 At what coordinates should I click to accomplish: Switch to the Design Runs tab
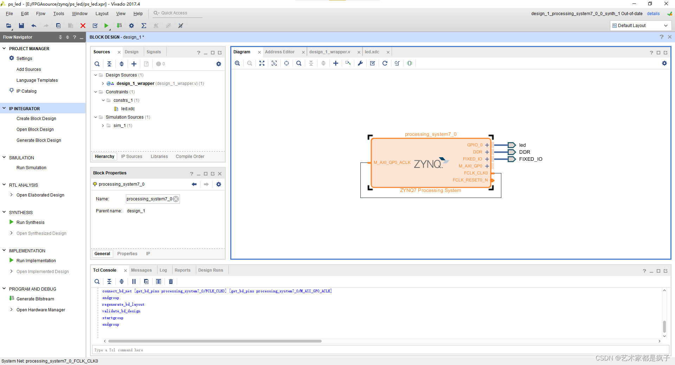211,270
